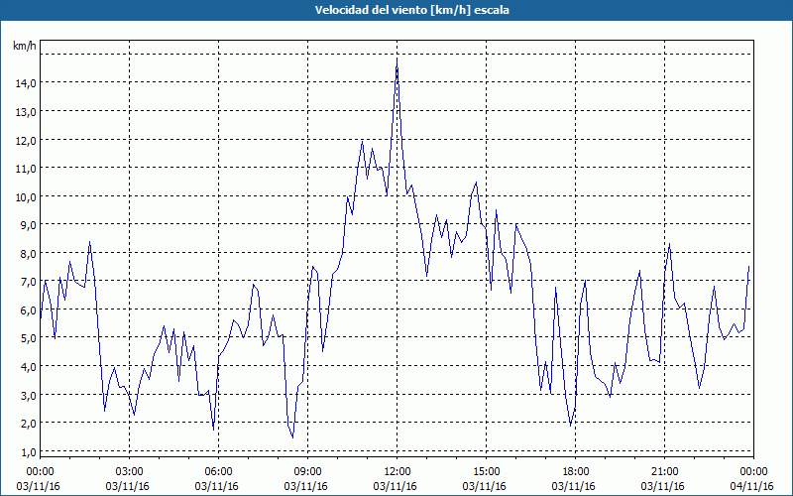Click the '21:00' time axis label

pos(664,472)
